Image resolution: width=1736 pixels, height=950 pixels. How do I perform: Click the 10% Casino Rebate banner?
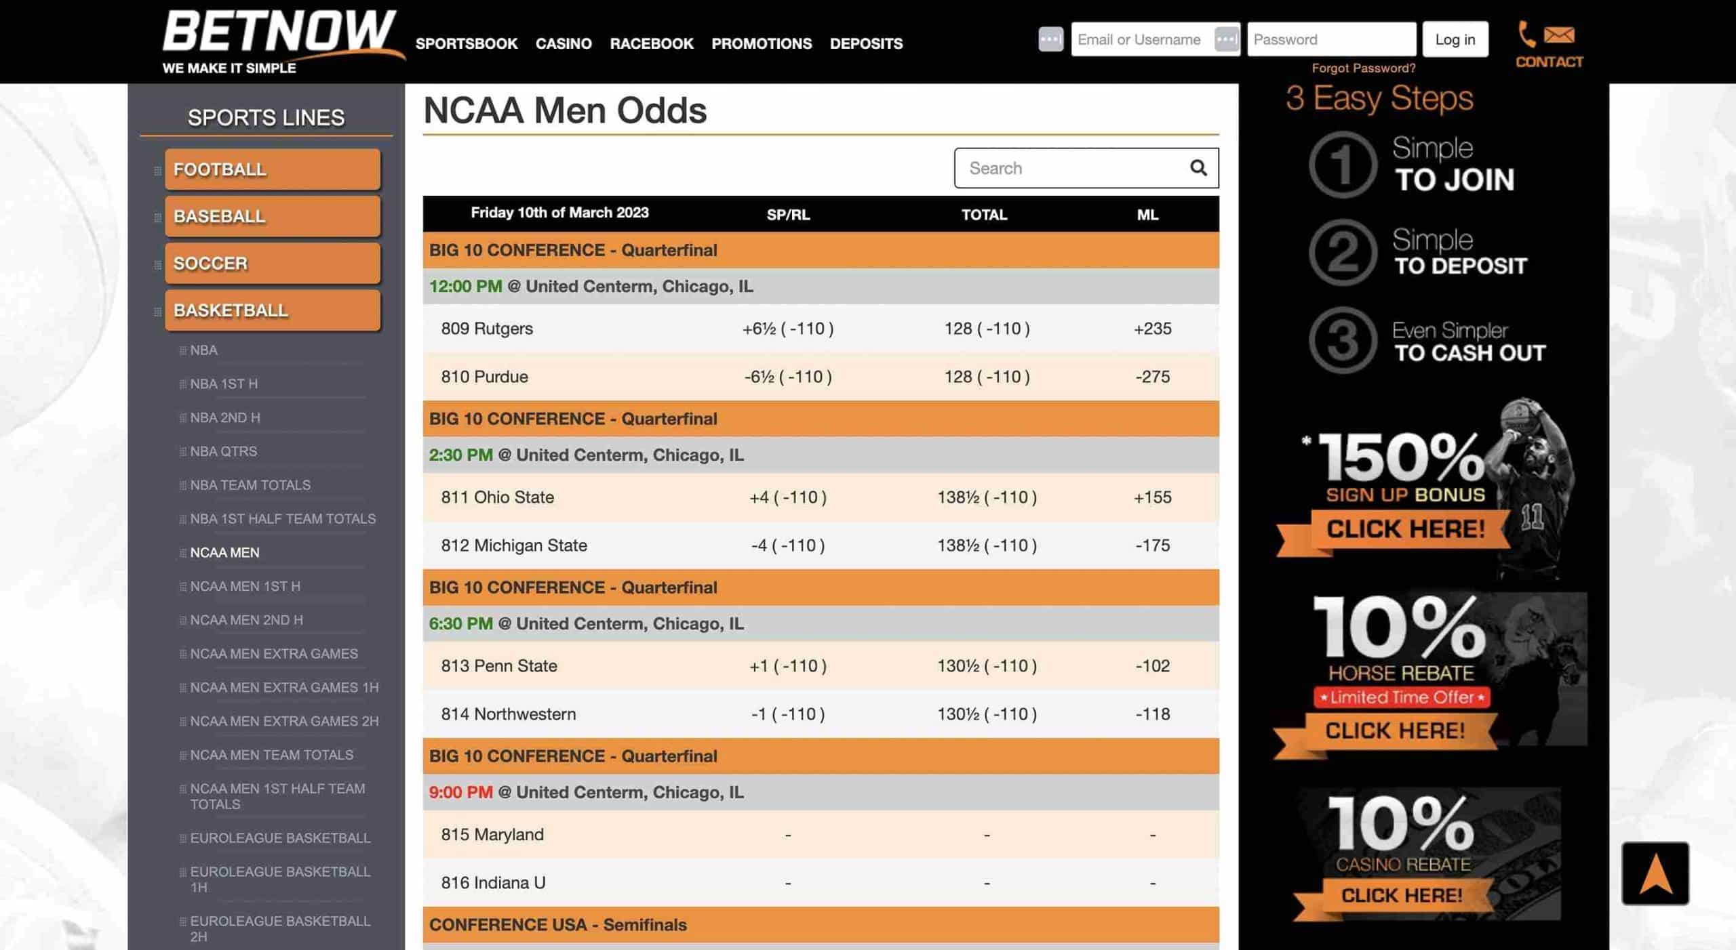[1426, 856]
